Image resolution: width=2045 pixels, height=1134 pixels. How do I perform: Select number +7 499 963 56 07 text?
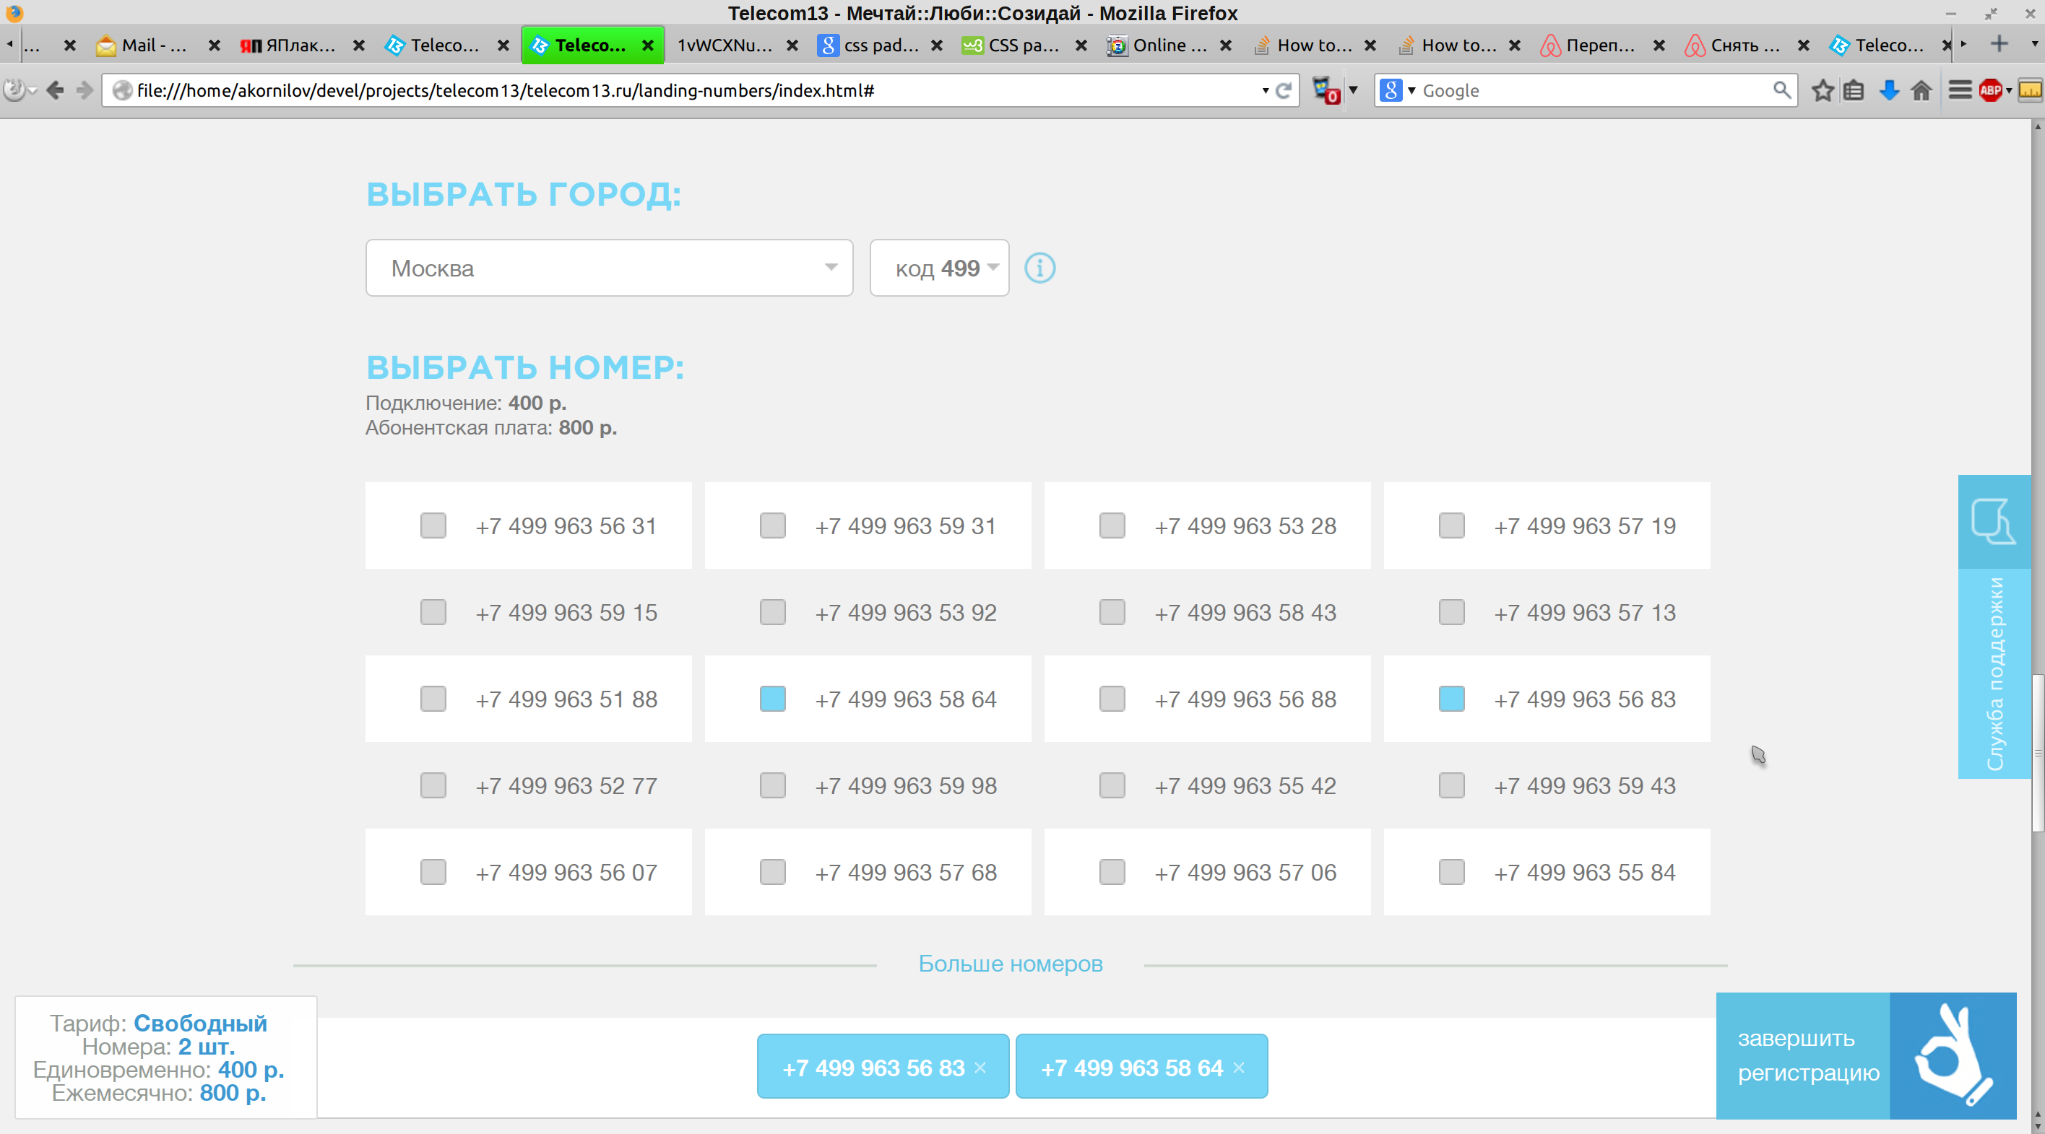click(x=566, y=872)
